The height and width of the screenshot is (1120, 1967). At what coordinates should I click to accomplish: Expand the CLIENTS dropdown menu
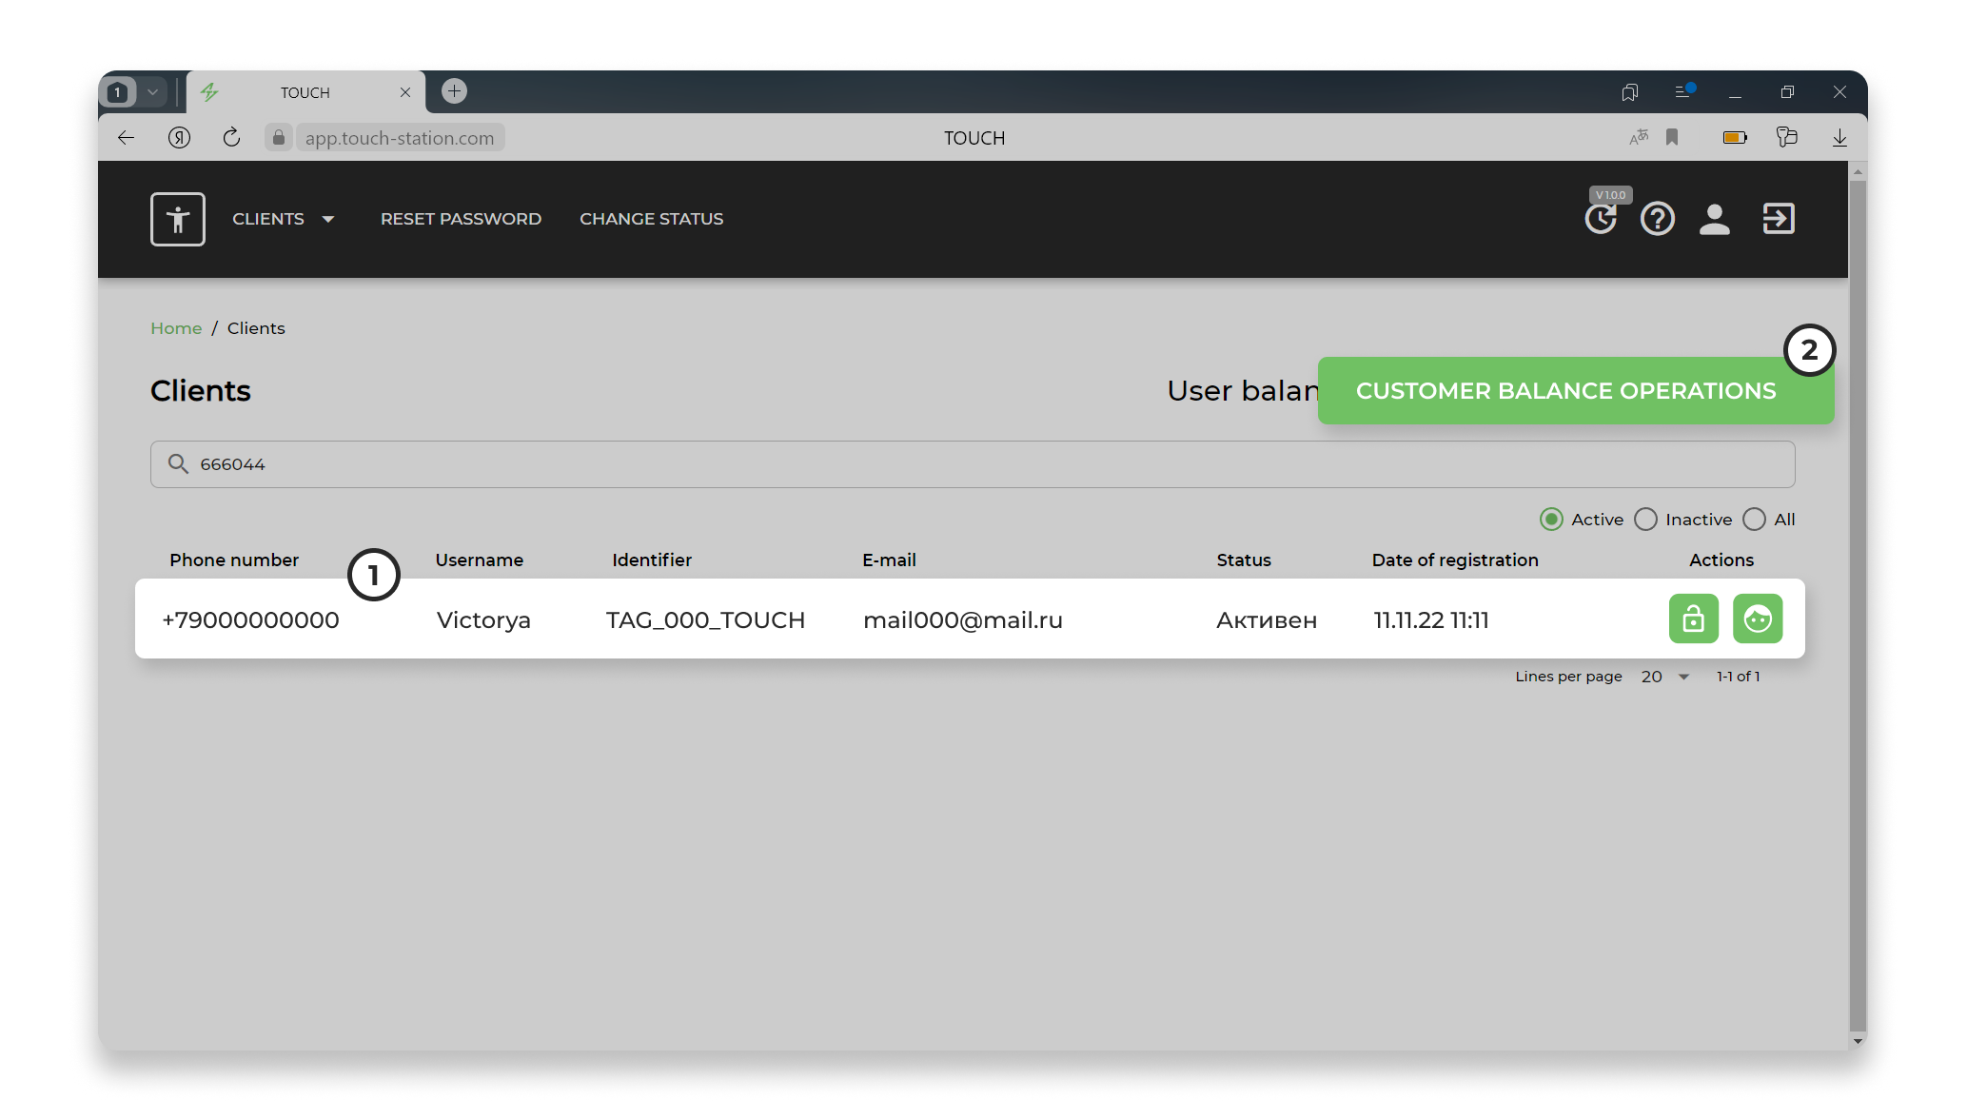pyautogui.click(x=284, y=219)
